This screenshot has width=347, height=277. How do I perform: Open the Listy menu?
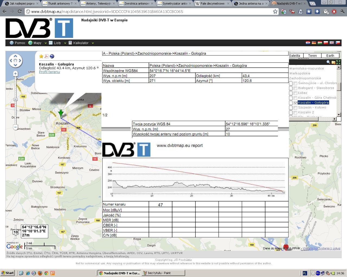55,43
